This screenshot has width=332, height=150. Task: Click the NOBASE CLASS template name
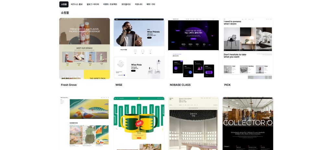[180, 85]
